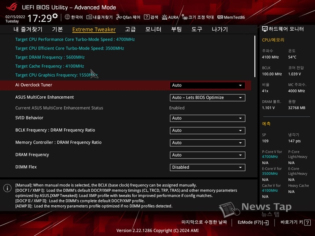The image size is (315, 236).
Task: Switch to 모니터 tab
Action: coord(153,29)
